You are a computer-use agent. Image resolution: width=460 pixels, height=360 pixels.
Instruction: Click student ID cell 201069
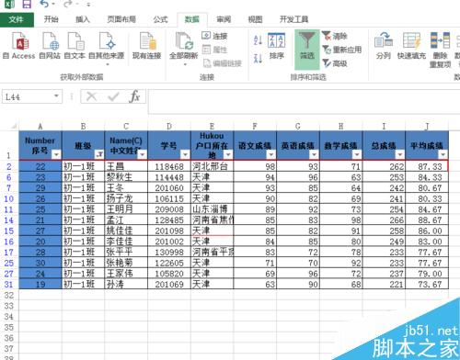point(169,285)
